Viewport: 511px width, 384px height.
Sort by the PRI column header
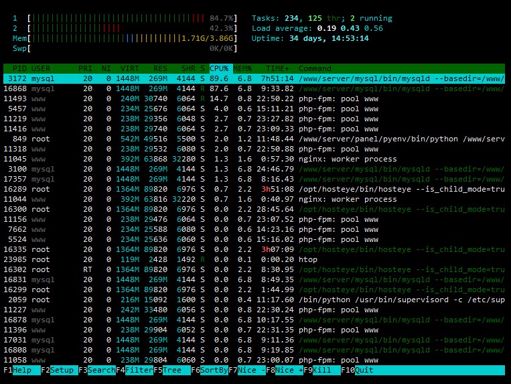click(x=85, y=69)
